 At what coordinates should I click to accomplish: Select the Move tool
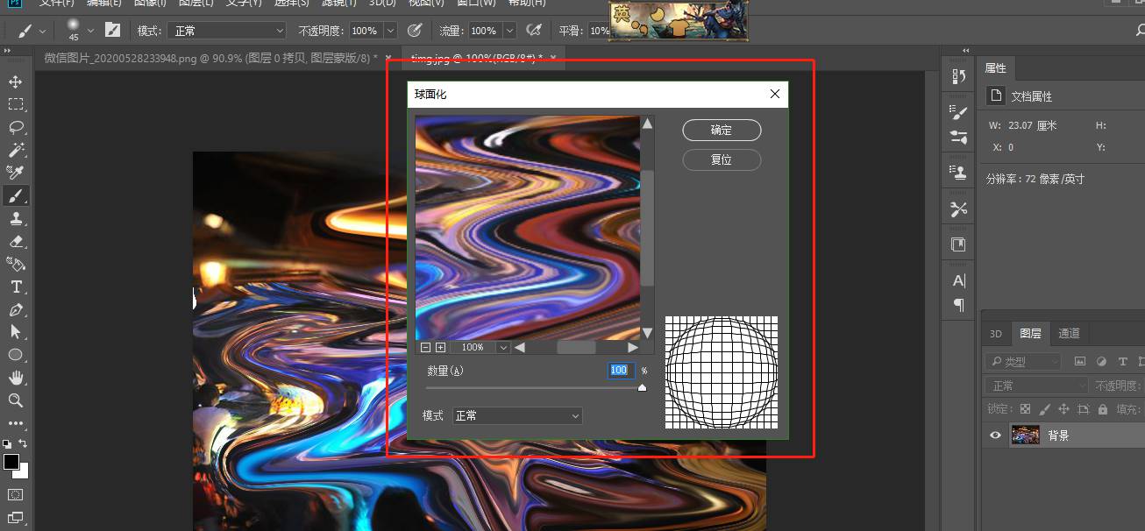16,81
